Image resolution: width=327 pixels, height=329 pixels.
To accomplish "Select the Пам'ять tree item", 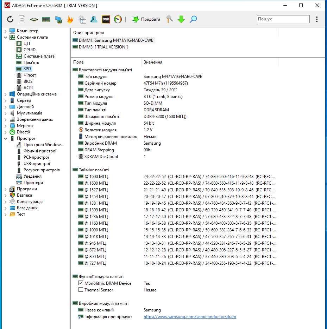I will coord(31,62).
